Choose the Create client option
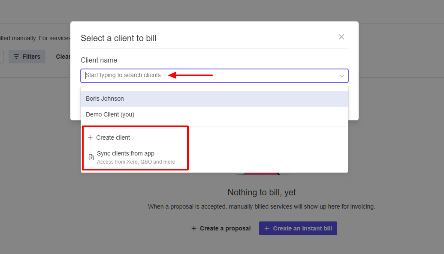 click(x=114, y=137)
